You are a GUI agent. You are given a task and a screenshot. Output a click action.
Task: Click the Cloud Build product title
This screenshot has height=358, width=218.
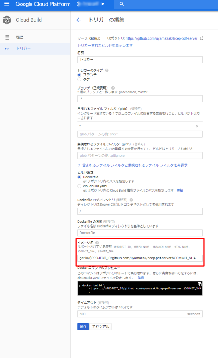coord(29,20)
